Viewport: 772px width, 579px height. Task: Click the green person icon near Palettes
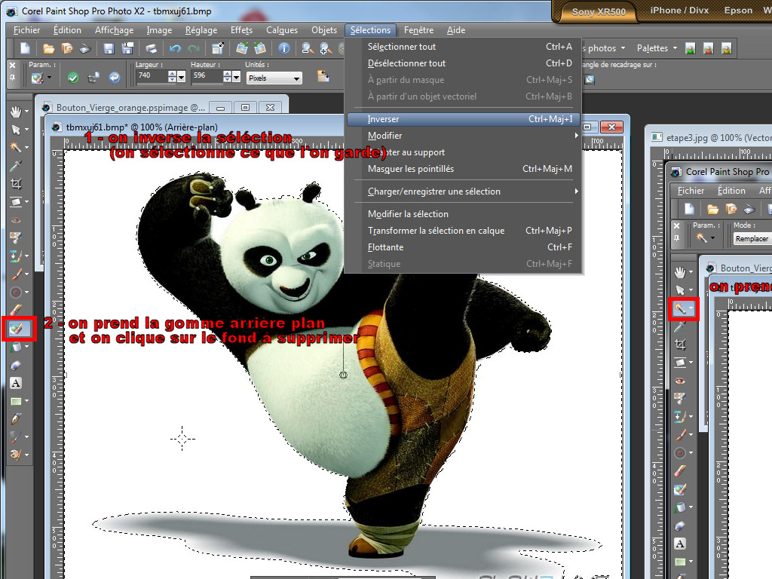(x=691, y=48)
